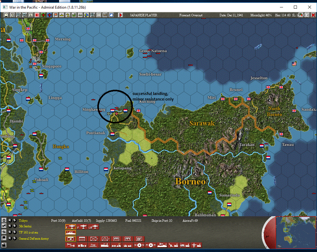Go to previous air unit before 5th Sentai
The width and height of the screenshot is (317, 252).
coord(10,226)
